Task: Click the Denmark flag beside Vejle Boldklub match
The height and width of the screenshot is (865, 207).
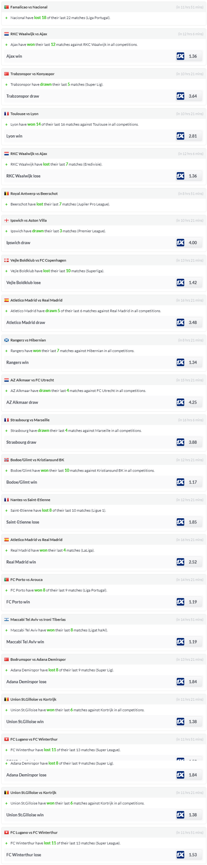Action: click(x=7, y=261)
